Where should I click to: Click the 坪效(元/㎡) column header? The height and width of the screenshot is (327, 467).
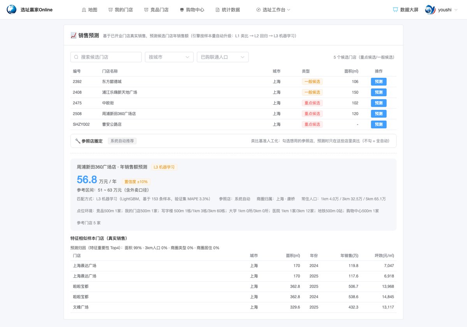[384, 256]
